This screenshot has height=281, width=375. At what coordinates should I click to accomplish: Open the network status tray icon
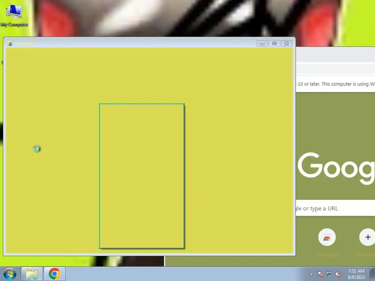click(329, 274)
